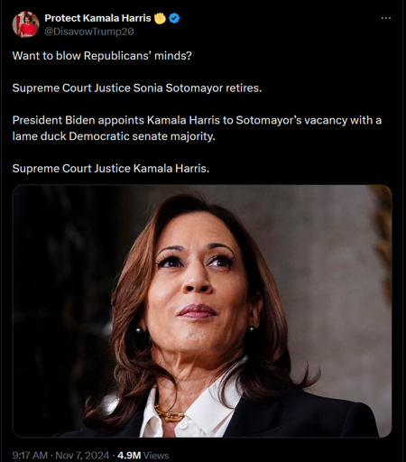
Task: Open the three-dot more options menu
Action: coord(385,18)
